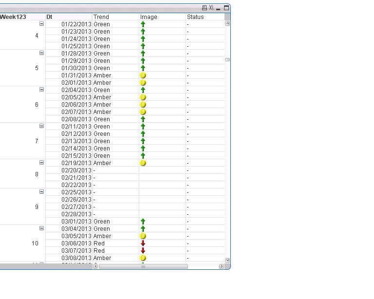Select date cell 02/20/2013
This screenshot has height=299, width=374.
(x=69, y=170)
